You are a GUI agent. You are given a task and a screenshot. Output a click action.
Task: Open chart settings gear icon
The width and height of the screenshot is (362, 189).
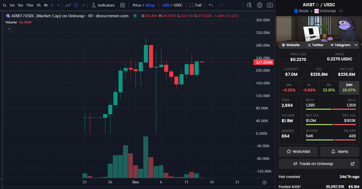(259, 5)
